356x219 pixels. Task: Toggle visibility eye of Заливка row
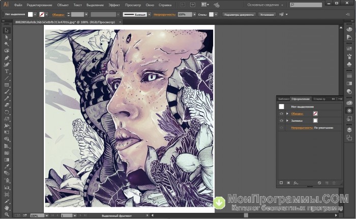(281, 121)
